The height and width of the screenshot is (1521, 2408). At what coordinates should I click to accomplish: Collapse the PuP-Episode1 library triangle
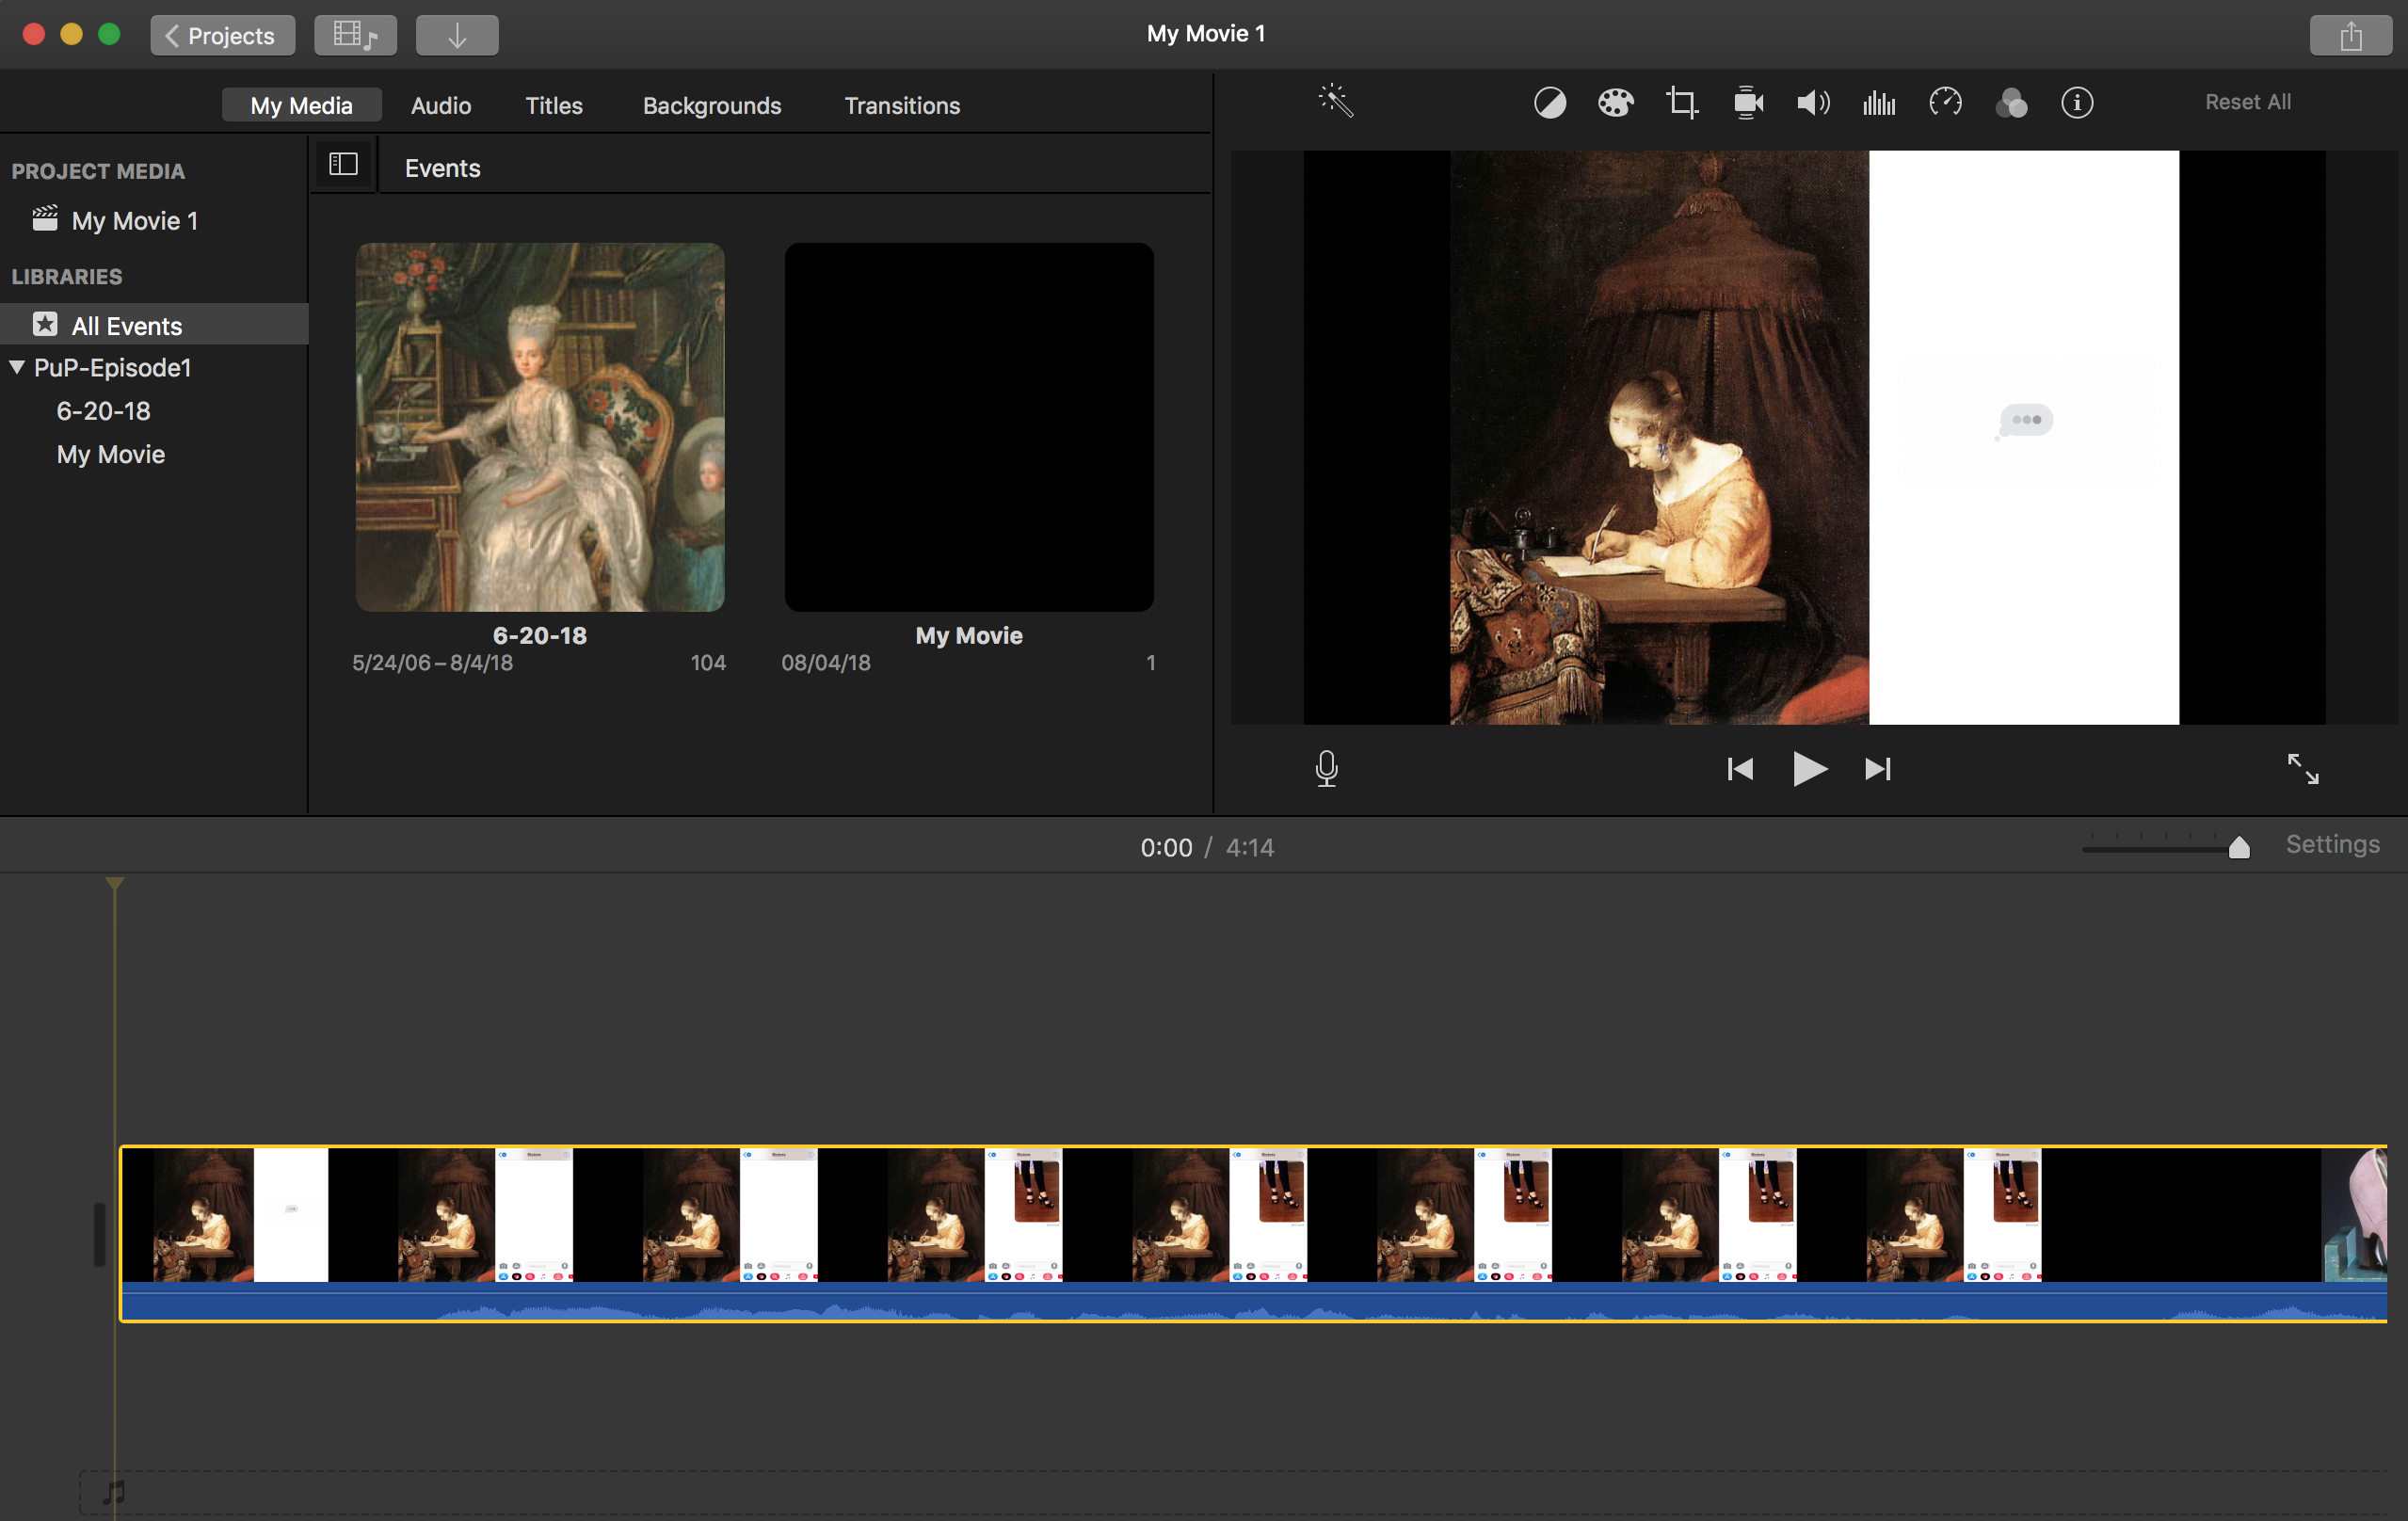[x=17, y=367]
